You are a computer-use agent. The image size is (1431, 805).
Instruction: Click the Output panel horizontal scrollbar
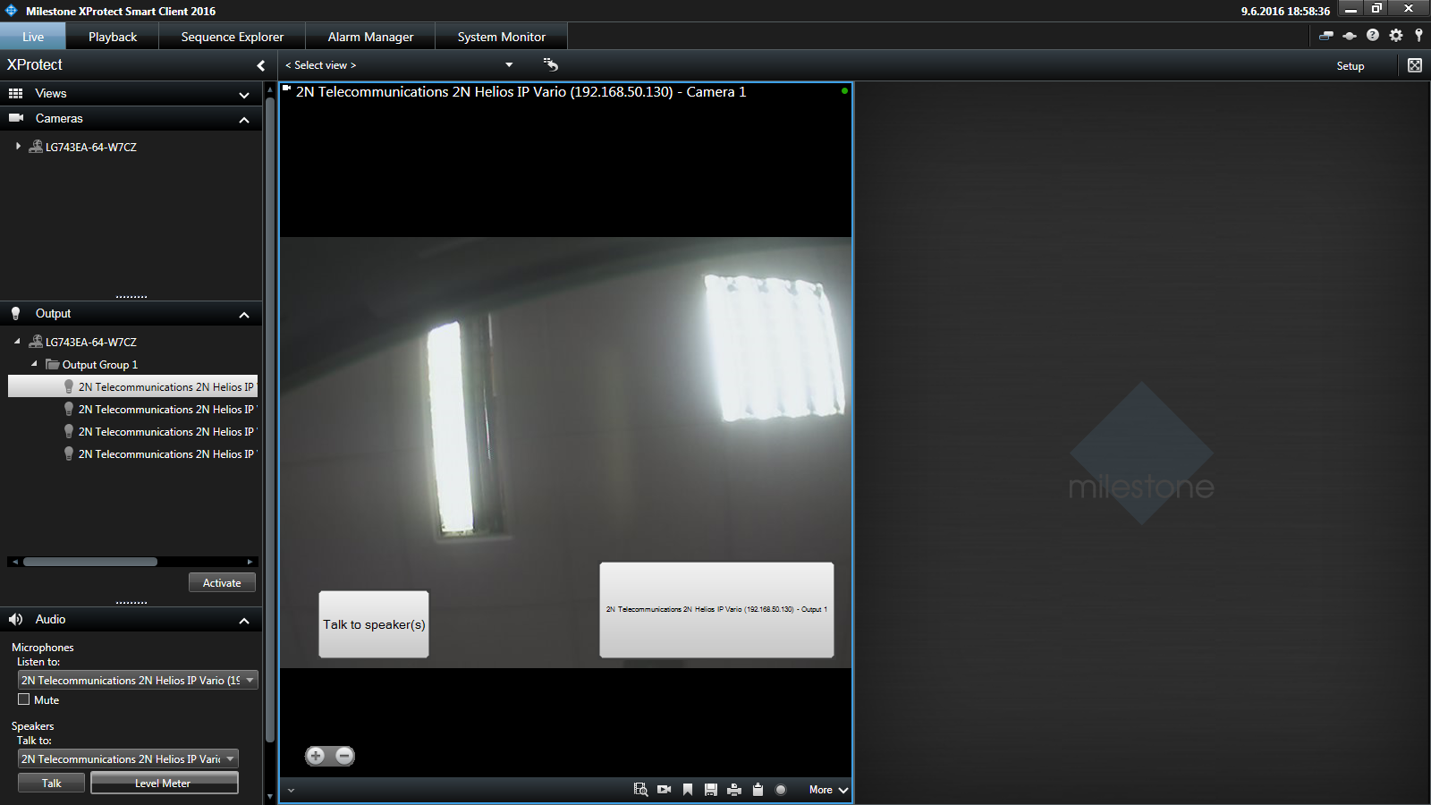pos(90,562)
